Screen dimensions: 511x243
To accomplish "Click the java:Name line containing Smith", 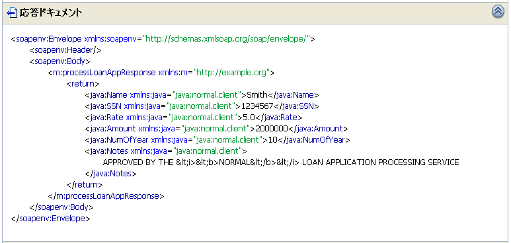I will [x=202, y=95].
